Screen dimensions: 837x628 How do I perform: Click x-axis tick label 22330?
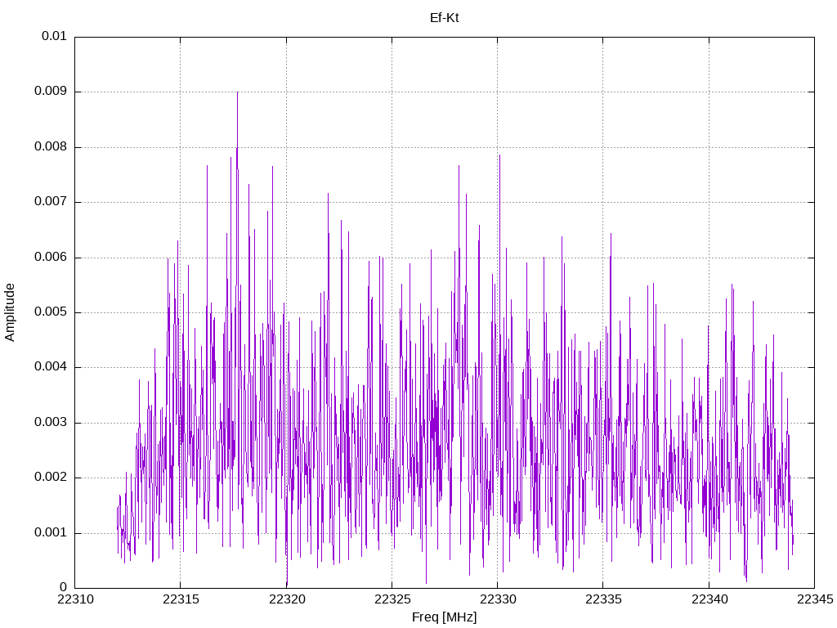pos(498,599)
